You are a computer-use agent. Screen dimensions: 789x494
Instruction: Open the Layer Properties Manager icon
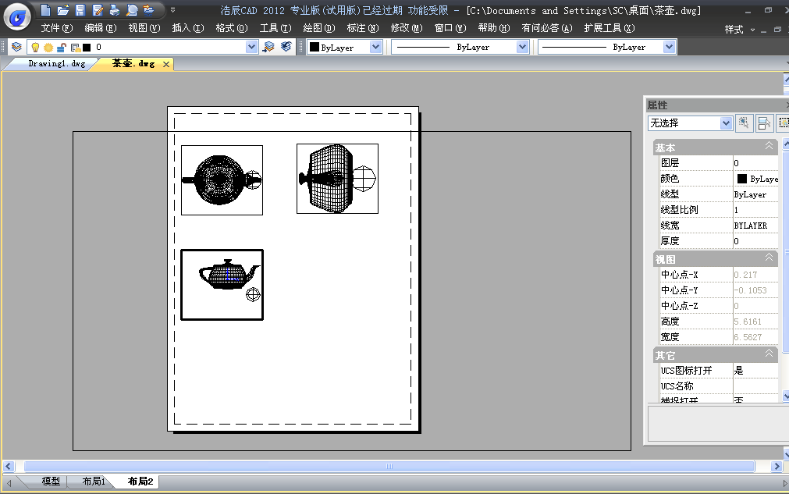pos(16,47)
